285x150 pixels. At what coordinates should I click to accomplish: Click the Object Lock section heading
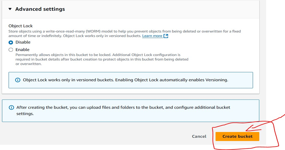pos(21,26)
